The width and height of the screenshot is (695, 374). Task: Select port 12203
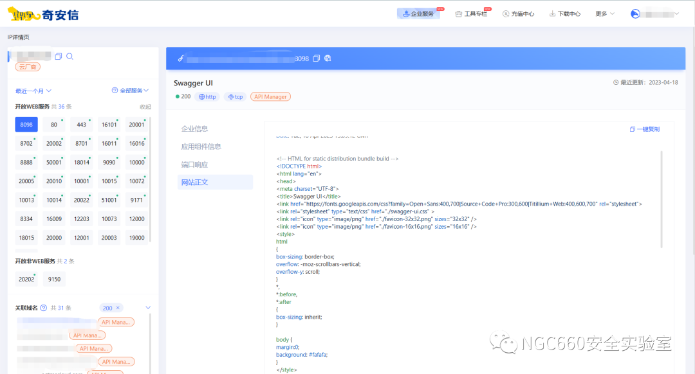click(82, 218)
